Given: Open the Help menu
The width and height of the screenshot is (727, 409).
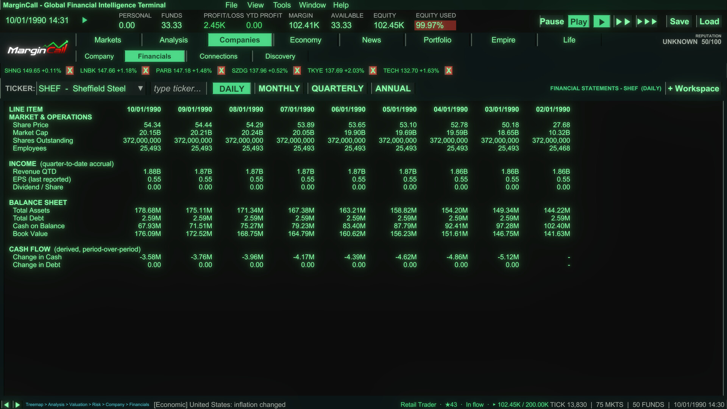Looking at the screenshot, I should tap(341, 5).
